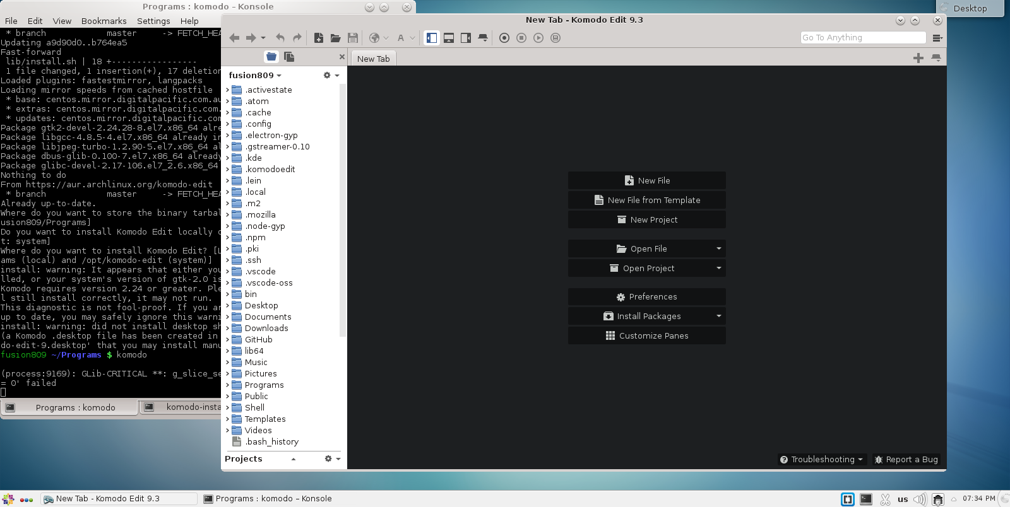Open the Open Project dropdown arrow
Viewport: 1010px width, 507px height.
tap(719, 268)
